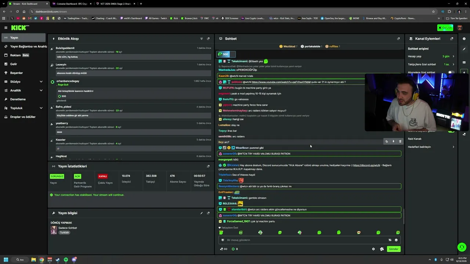Click the KICK logo in the header
The image size is (470, 264).
pos(20,27)
